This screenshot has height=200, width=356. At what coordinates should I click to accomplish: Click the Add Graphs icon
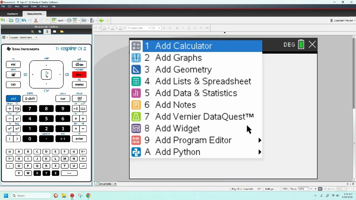[136, 58]
